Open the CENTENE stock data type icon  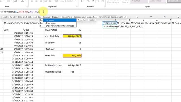click(159, 23)
